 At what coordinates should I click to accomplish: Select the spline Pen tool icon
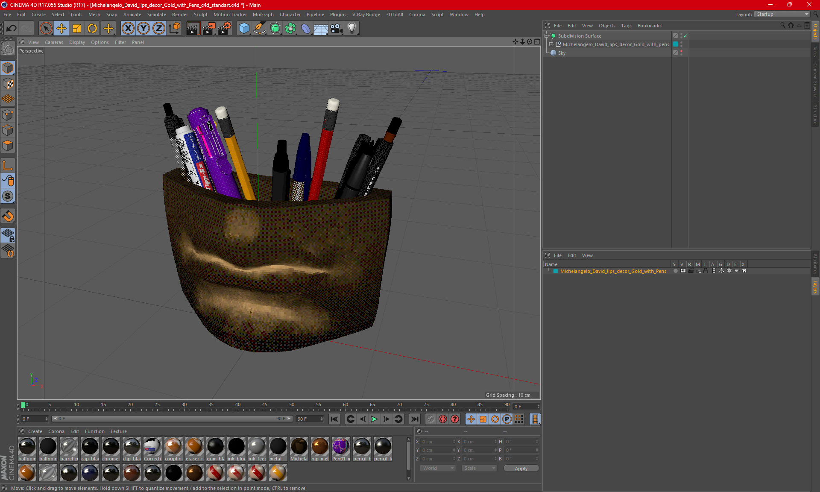(260, 29)
